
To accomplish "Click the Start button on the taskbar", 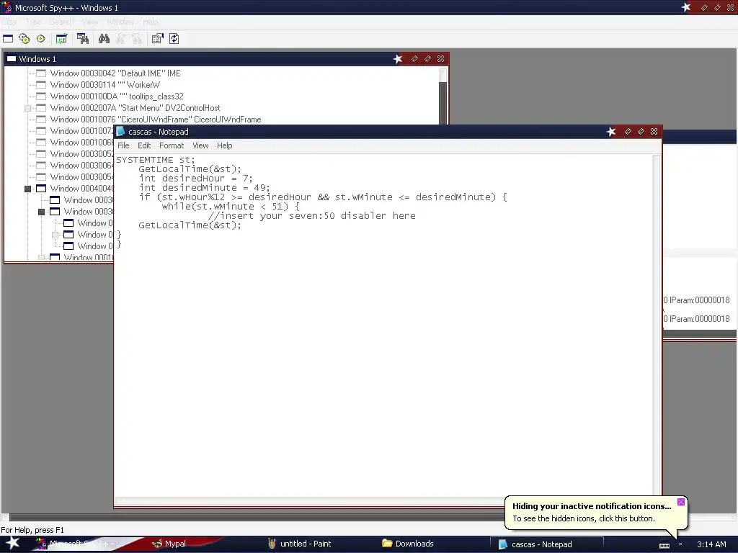I will click(12, 544).
